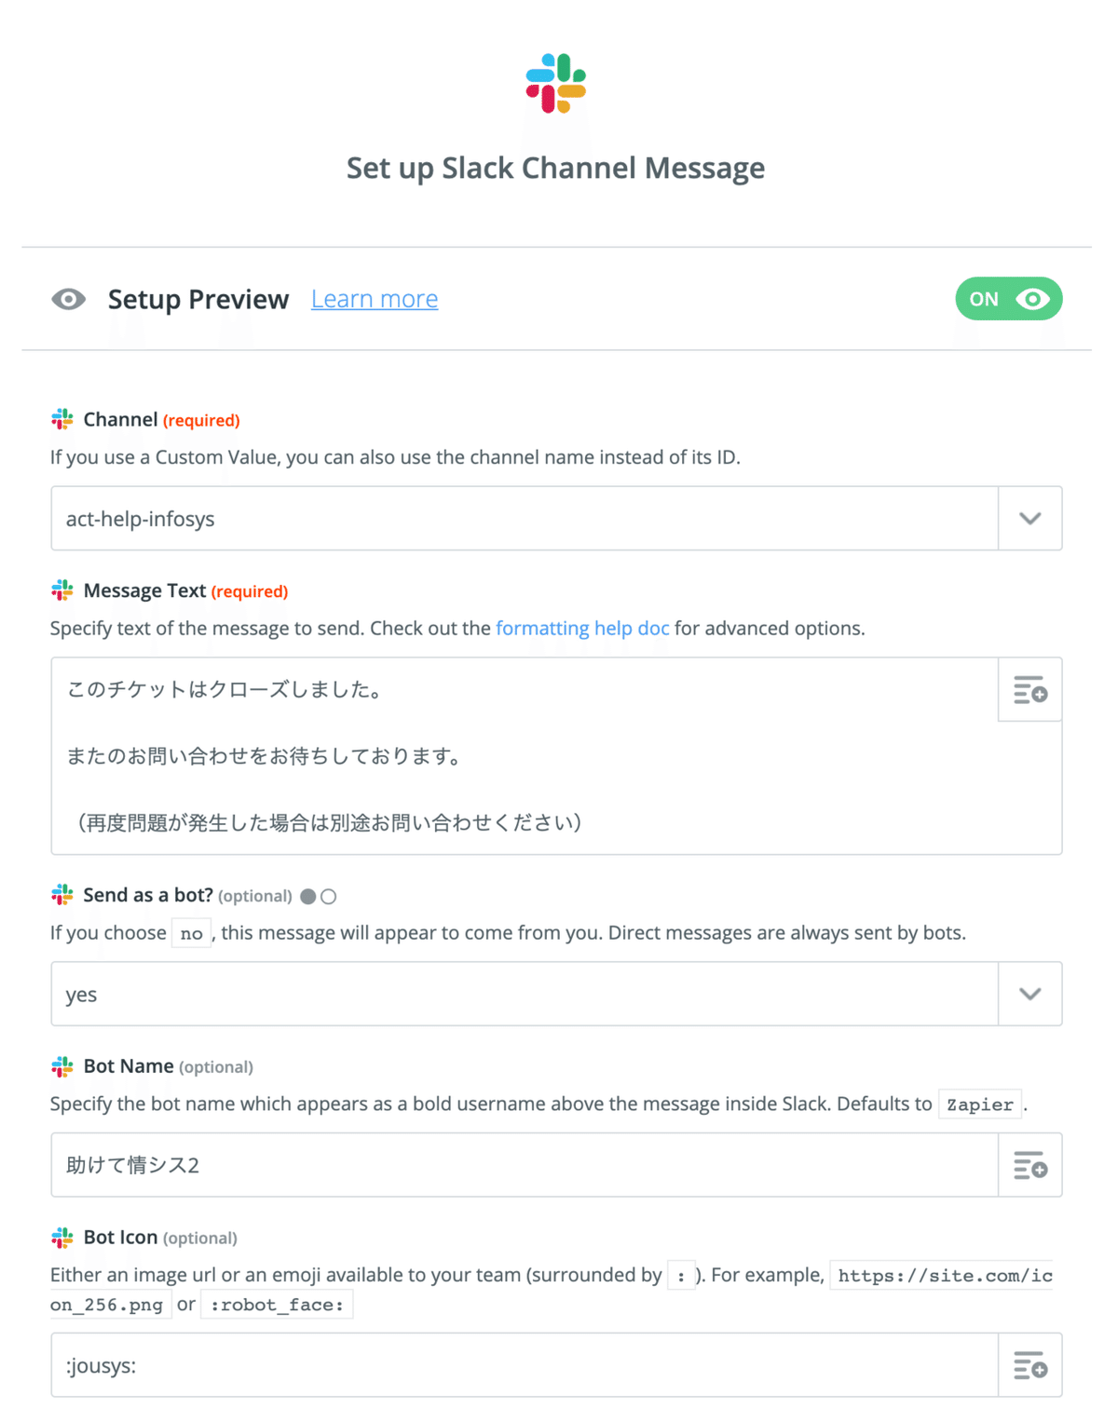Click Slack icon next to Bot Icon label
1118x1409 pixels.
pyautogui.click(x=62, y=1238)
